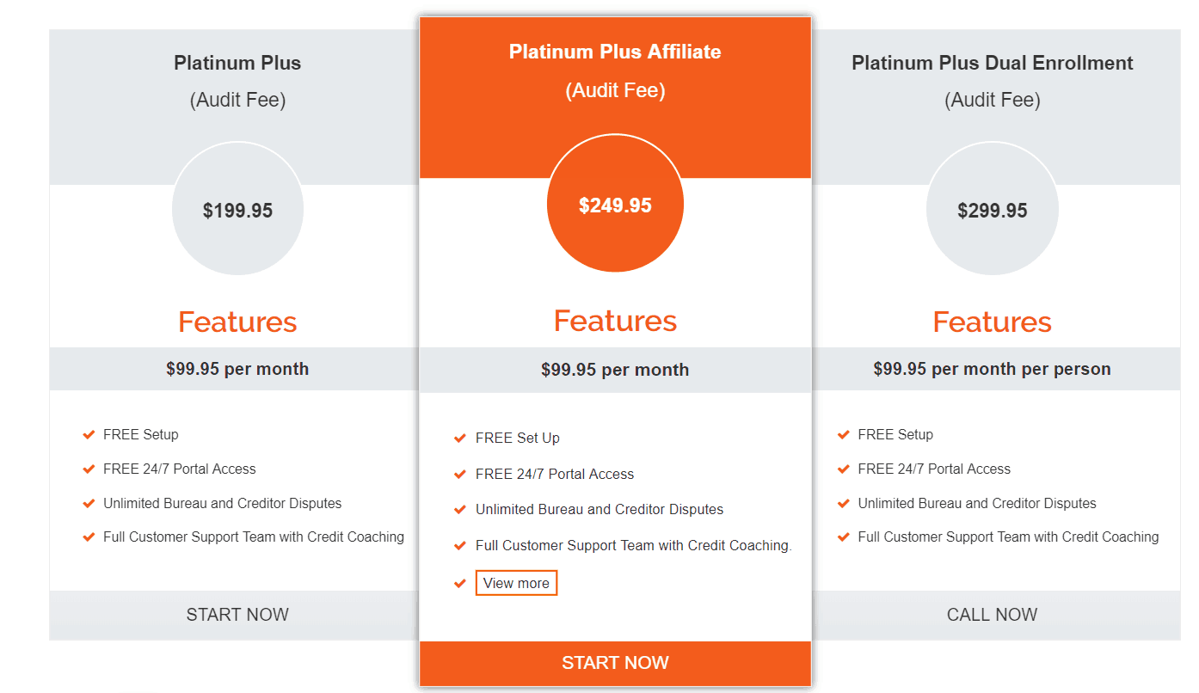Viewport: 1199px width, 693px height.
Task: Click checkmark beside Dual Enrollment FREE Setup
Action: tap(843, 435)
